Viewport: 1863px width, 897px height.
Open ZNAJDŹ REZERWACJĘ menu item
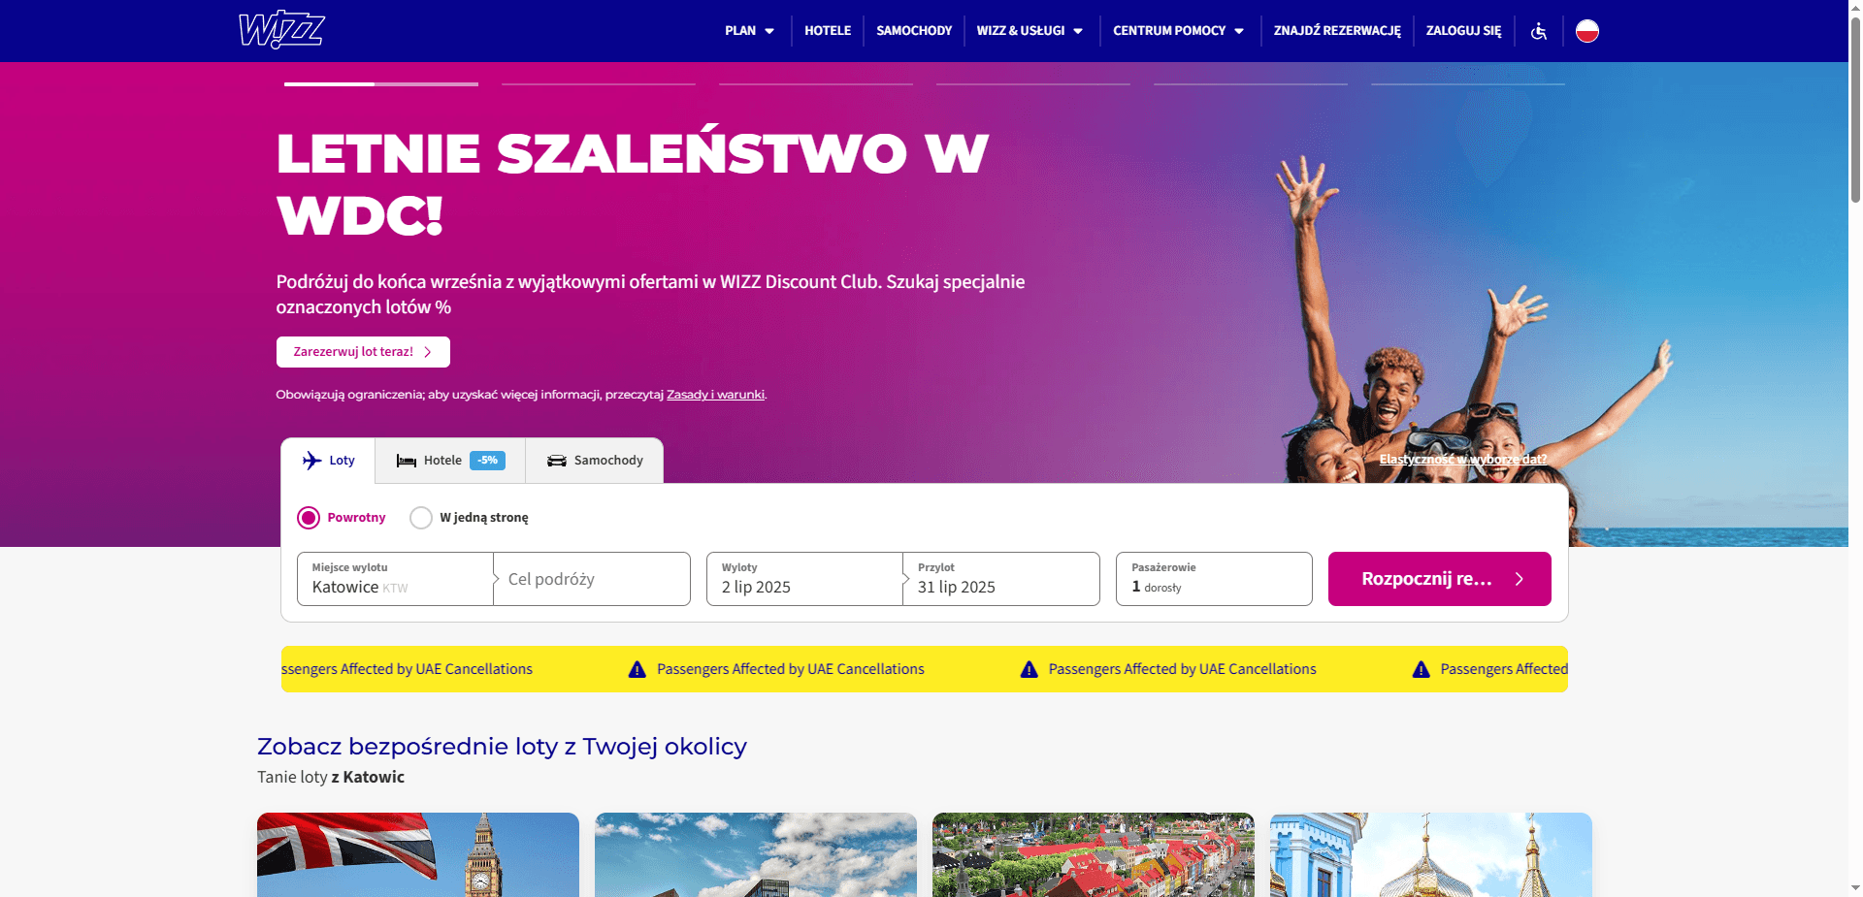(x=1337, y=31)
